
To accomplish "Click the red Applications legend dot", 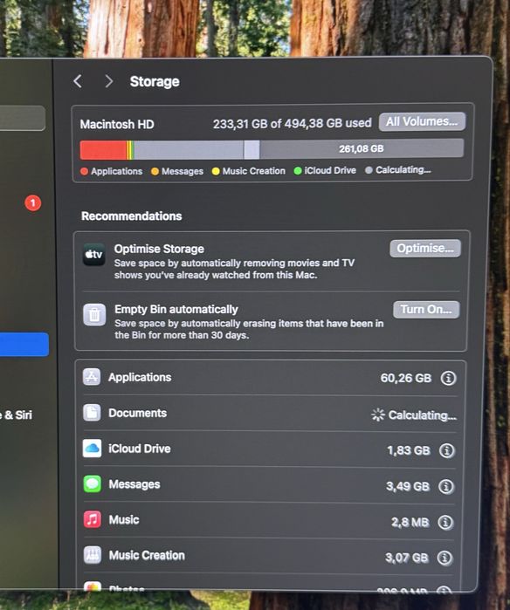I will pos(85,171).
